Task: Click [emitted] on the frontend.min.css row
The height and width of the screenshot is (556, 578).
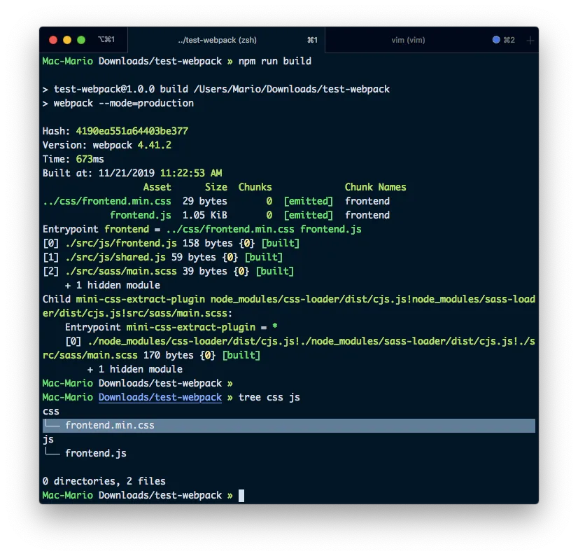Action: click(308, 202)
